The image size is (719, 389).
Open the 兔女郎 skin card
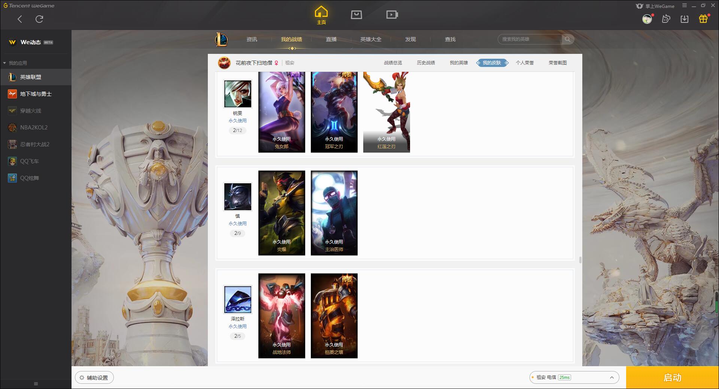282,112
